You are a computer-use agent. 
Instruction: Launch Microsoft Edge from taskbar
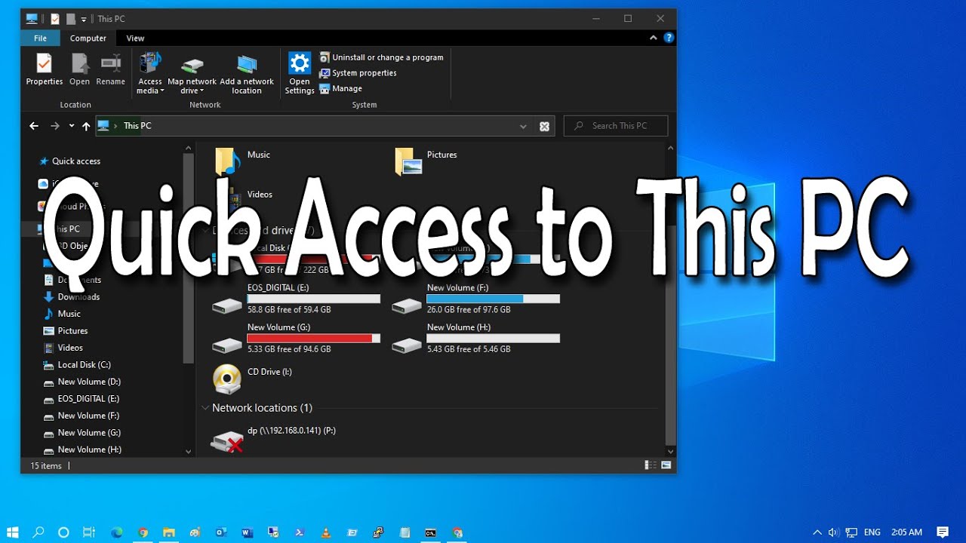[x=117, y=532]
